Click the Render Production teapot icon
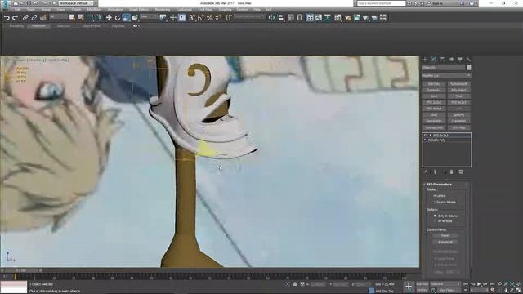This screenshot has width=523, height=294. tap(365, 17)
